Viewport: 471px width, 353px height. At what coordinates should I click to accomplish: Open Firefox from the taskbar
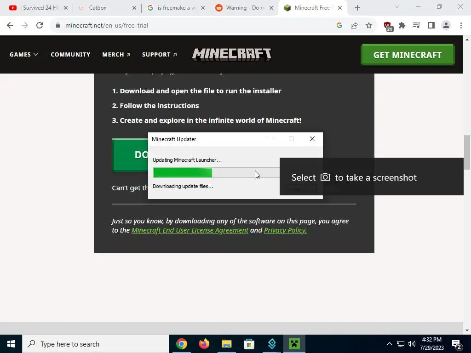pos(204,344)
